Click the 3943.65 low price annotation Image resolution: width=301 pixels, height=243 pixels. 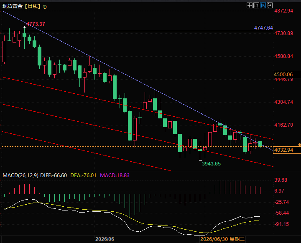(211, 164)
